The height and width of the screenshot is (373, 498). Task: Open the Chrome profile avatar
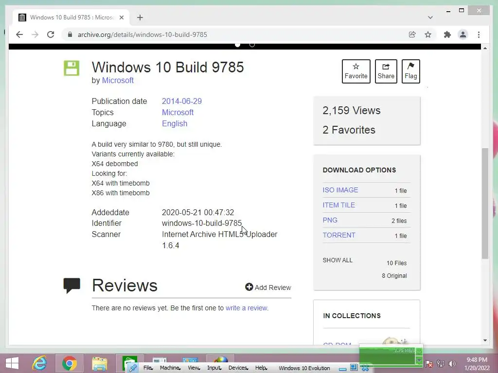[x=463, y=34]
